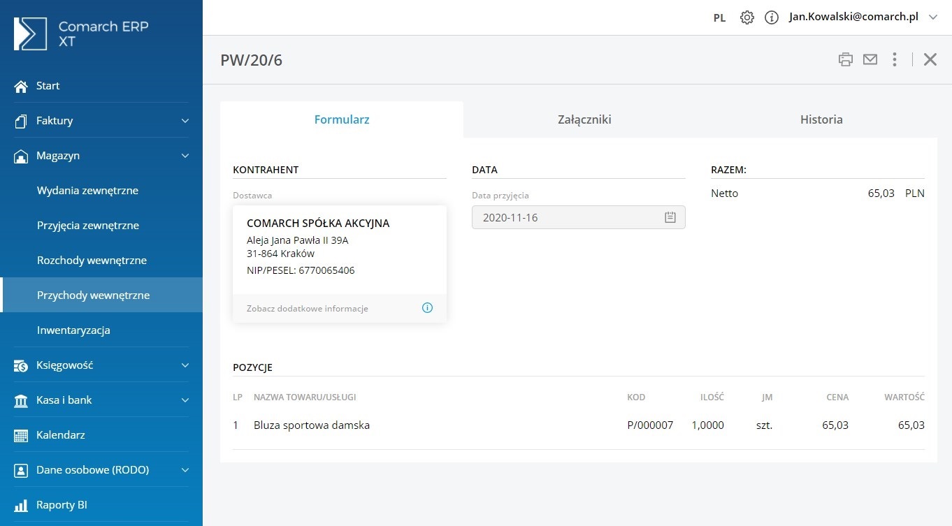Expand the Faktury menu chevron

[x=185, y=121]
